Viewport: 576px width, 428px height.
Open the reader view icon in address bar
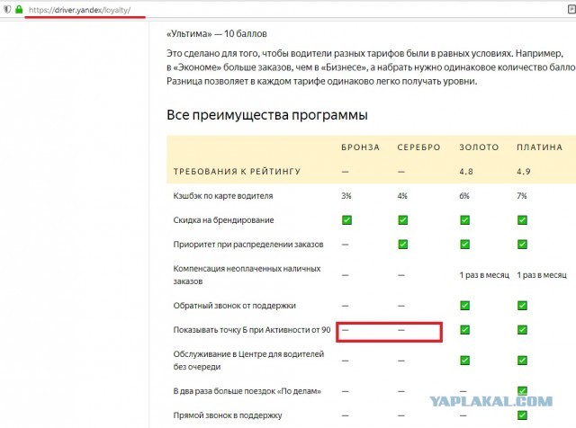(572, 10)
